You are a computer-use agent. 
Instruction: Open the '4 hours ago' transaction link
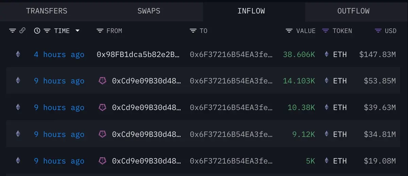point(59,55)
